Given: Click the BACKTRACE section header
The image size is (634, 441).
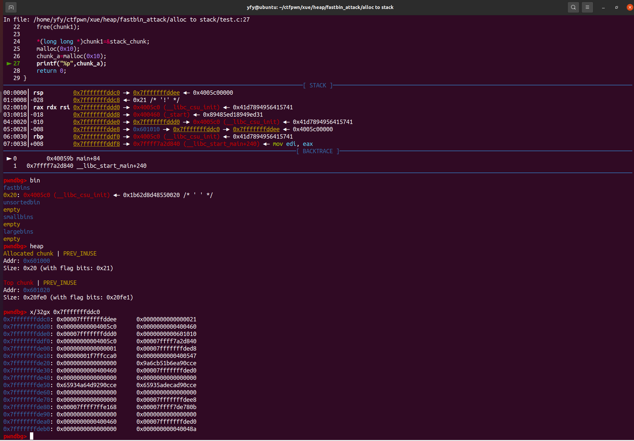Looking at the screenshot, I should point(318,151).
